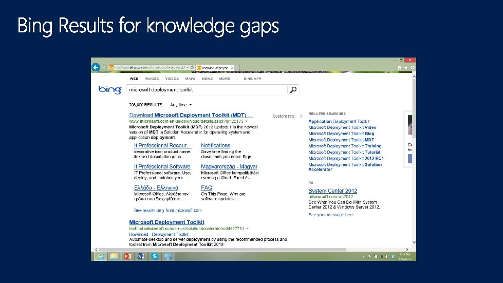This screenshot has height=283, width=503.
Task: Select the NEWS search tab
Action: pos(207,79)
